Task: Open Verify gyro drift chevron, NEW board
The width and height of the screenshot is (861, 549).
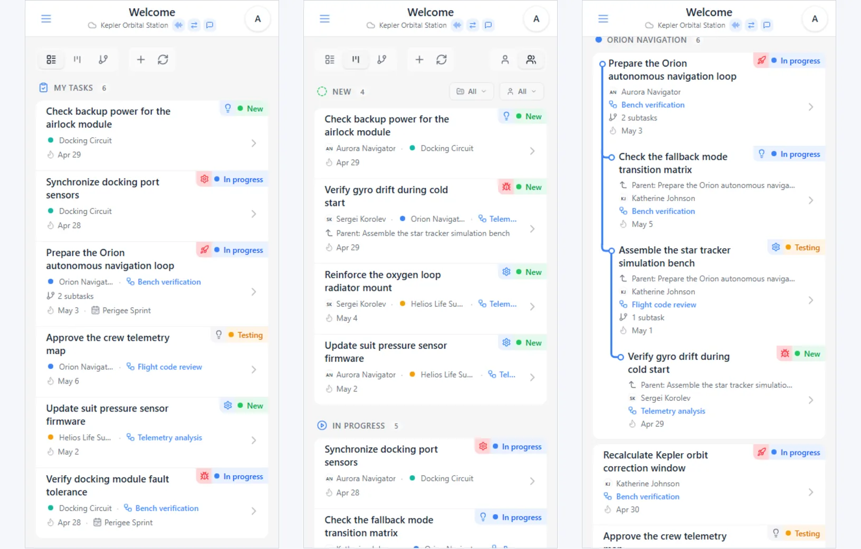Action: [532, 229]
